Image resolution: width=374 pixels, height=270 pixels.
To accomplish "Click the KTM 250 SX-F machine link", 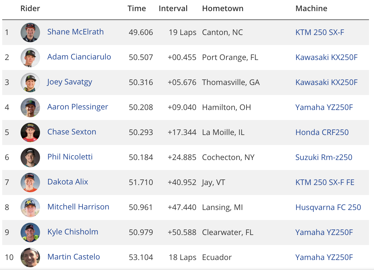I will (x=320, y=32).
